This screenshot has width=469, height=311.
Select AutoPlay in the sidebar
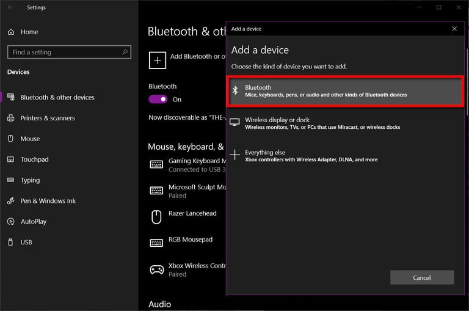point(33,222)
